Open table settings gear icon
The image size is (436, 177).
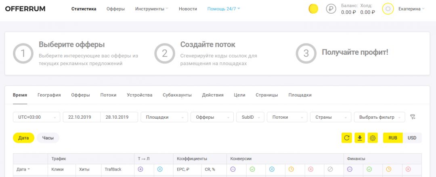[373, 138]
